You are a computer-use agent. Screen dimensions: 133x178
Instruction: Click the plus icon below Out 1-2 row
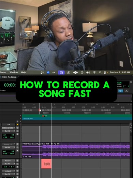coord(17,134)
